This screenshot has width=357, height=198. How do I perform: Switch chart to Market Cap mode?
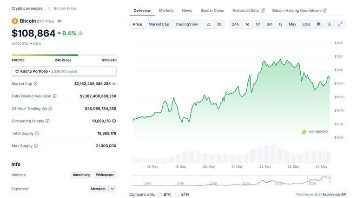pos(159,24)
